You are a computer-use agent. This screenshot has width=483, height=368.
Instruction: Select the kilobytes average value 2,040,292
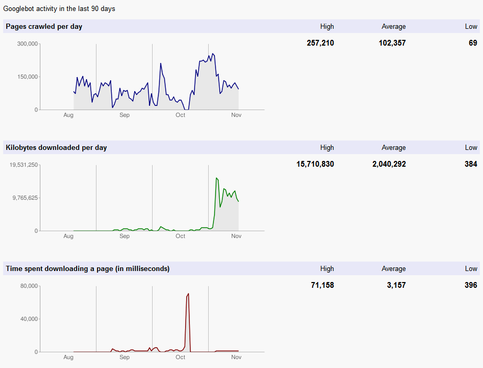tap(389, 164)
